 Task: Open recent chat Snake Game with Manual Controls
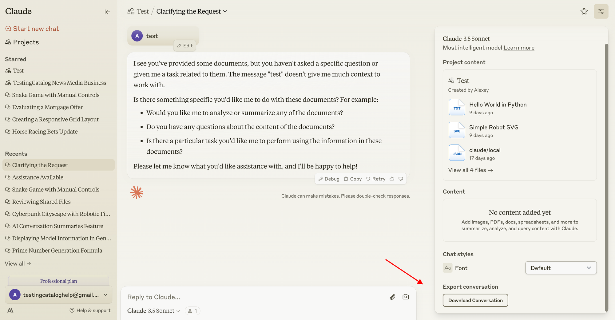pyautogui.click(x=58, y=190)
